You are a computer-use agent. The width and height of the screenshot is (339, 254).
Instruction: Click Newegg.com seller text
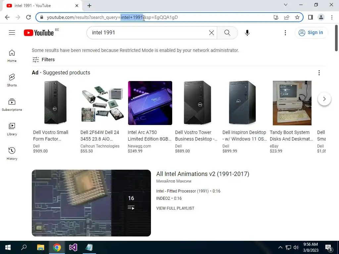[x=139, y=146]
